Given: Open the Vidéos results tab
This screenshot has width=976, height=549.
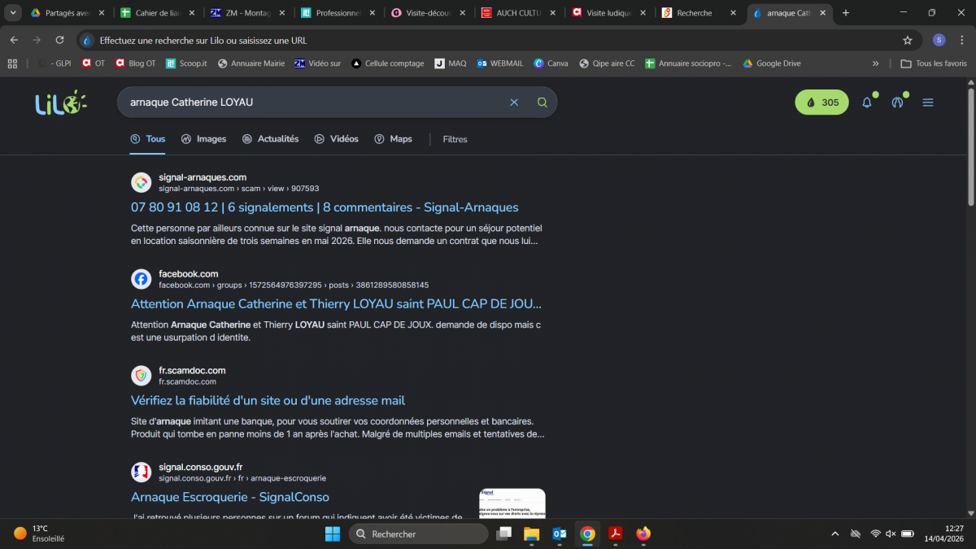Looking at the screenshot, I should coord(336,139).
